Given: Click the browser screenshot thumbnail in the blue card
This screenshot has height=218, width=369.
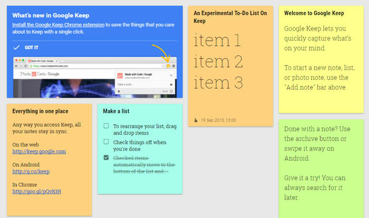Looking at the screenshot, I should (95, 77).
